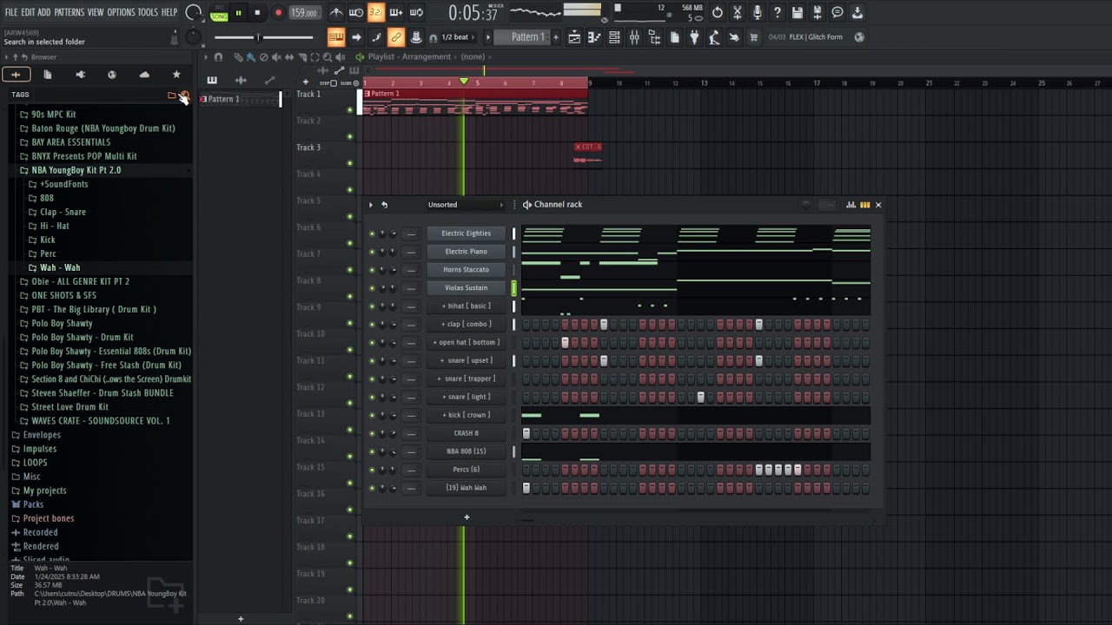Click the 159 tempo field

tap(304, 12)
